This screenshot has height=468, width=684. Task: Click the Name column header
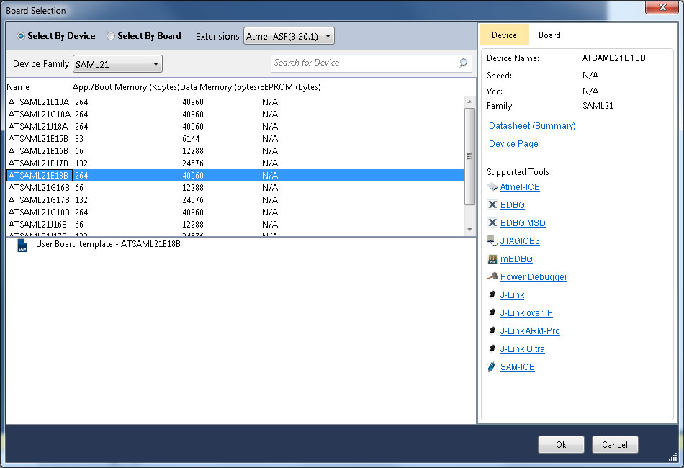(x=18, y=87)
